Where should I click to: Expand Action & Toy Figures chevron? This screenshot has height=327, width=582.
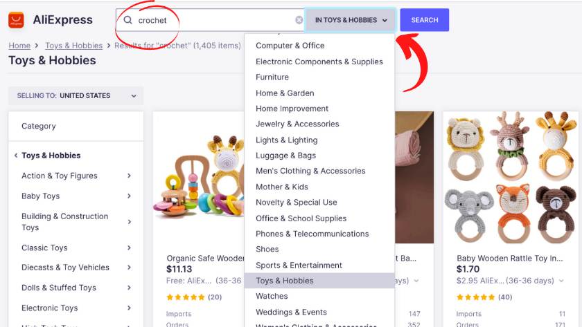point(129,176)
